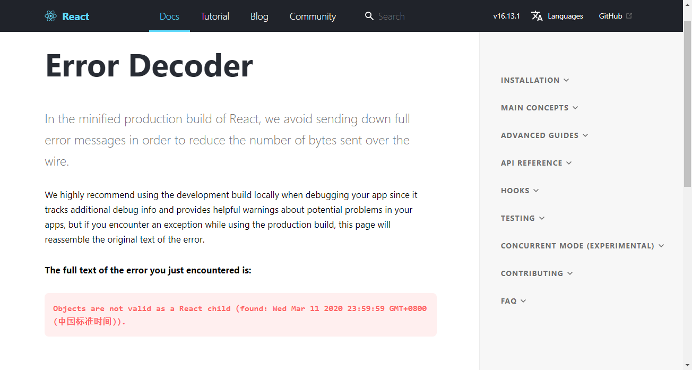Open the v16.13.1 version link
The width and height of the screenshot is (692, 370).
coord(506,16)
